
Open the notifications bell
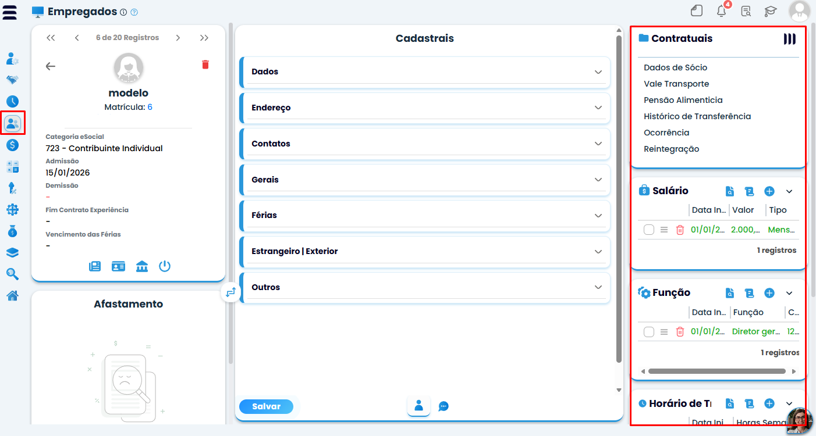pos(722,10)
